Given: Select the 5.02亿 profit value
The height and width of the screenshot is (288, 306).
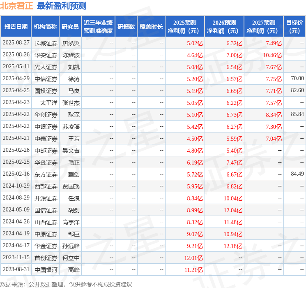Looking at the screenshot, I should [195, 43].
